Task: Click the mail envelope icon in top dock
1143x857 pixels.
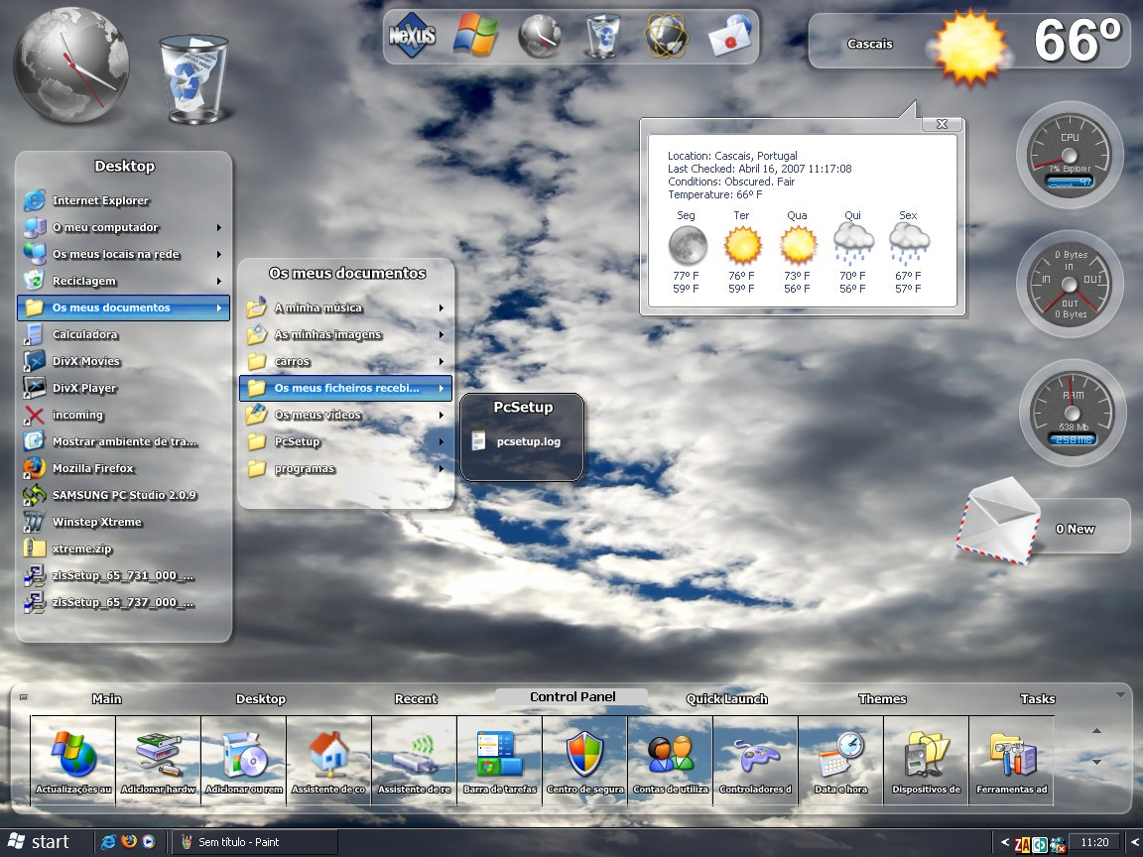Action: [729, 38]
